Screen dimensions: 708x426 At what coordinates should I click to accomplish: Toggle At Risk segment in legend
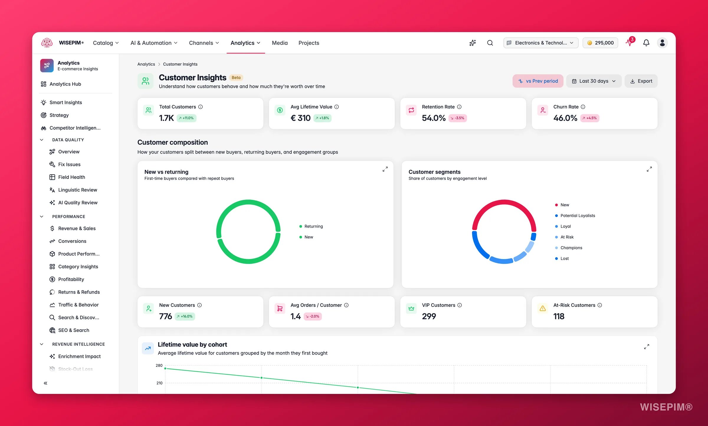[x=564, y=237]
